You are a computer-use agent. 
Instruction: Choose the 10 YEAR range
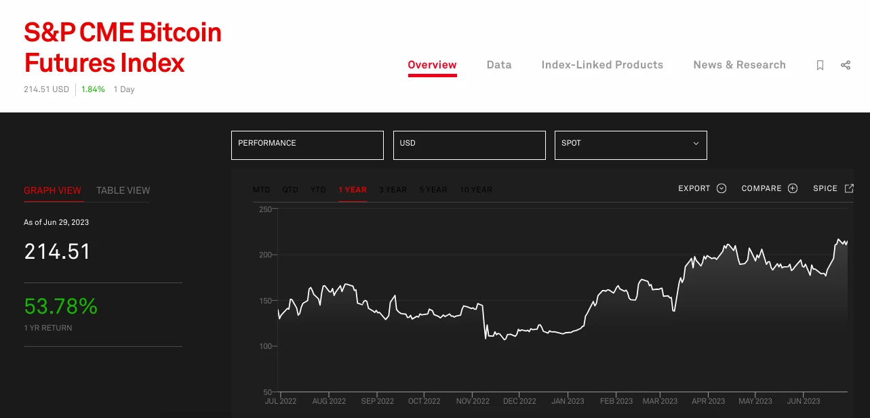(476, 190)
